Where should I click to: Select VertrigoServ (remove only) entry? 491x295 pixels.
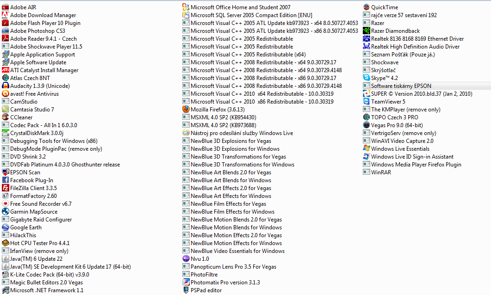point(399,133)
